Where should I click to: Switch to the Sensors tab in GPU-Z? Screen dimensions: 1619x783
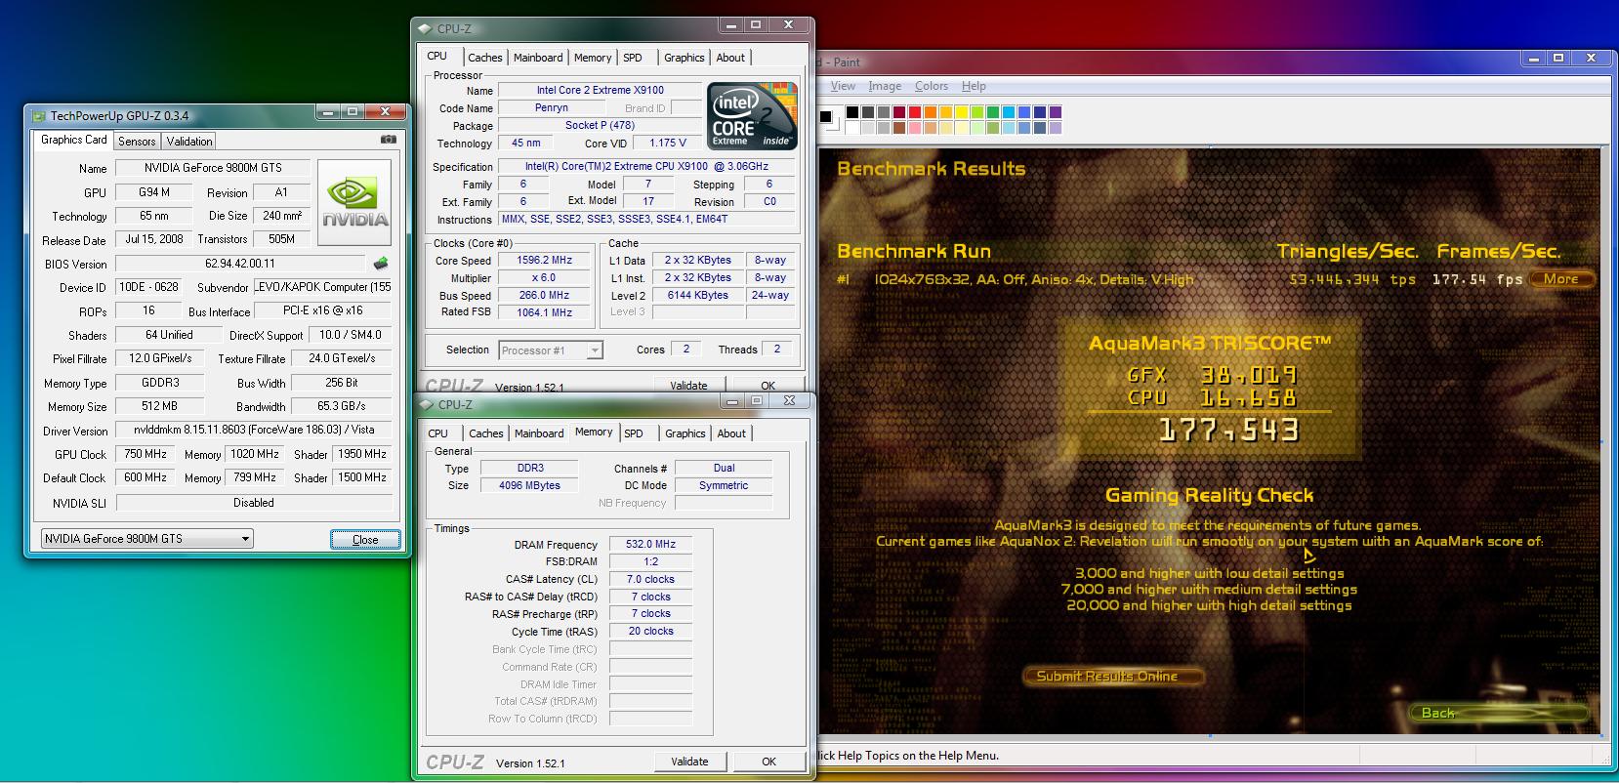tap(137, 142)
